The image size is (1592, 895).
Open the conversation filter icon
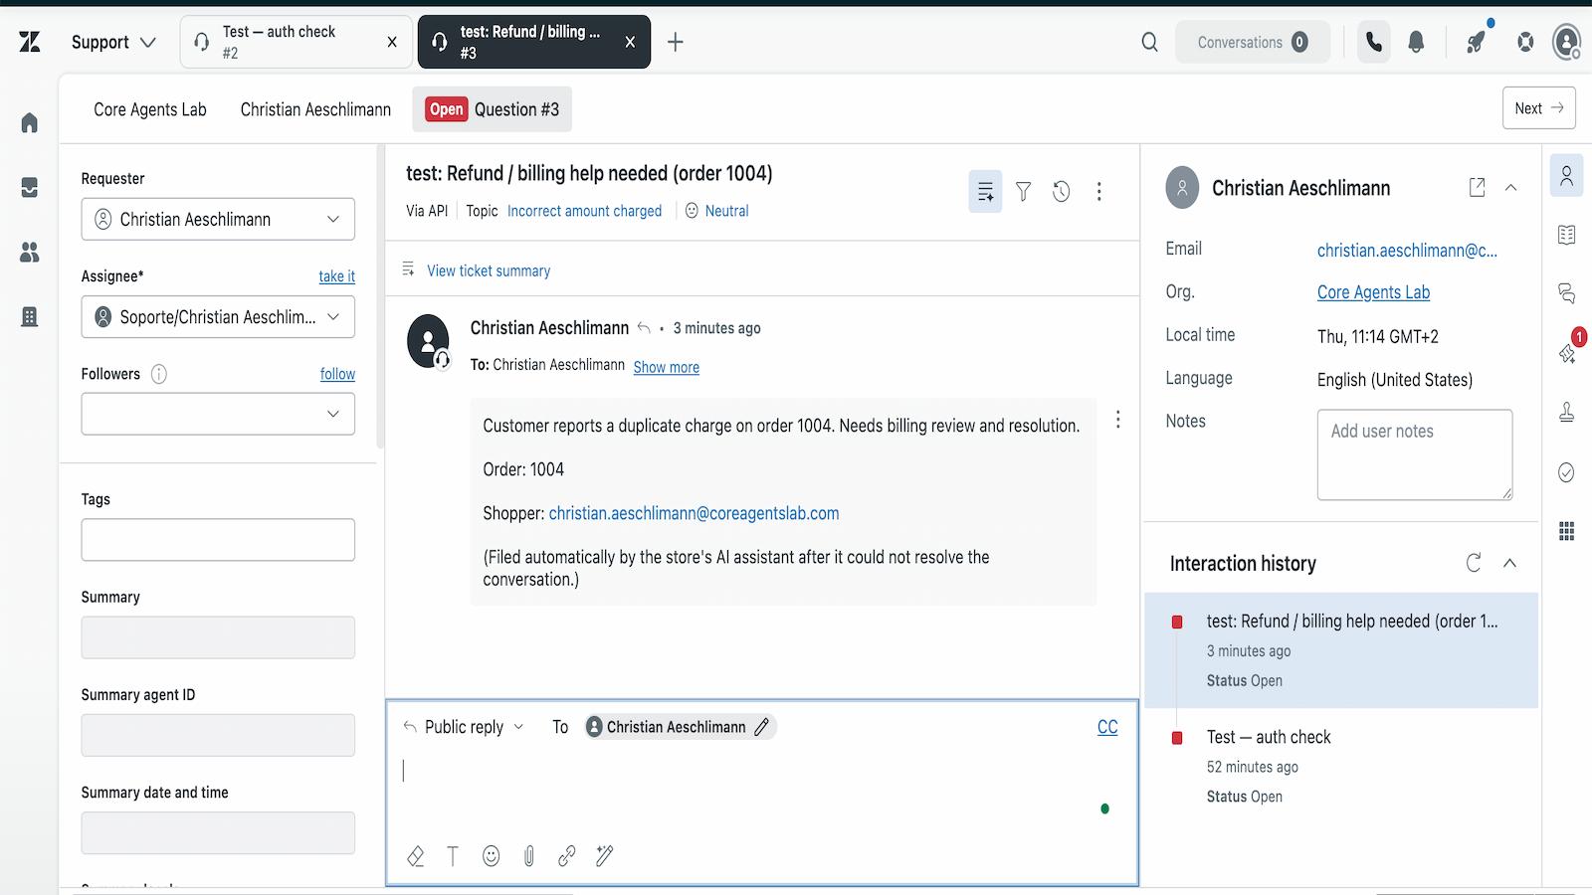[1023, 191]
